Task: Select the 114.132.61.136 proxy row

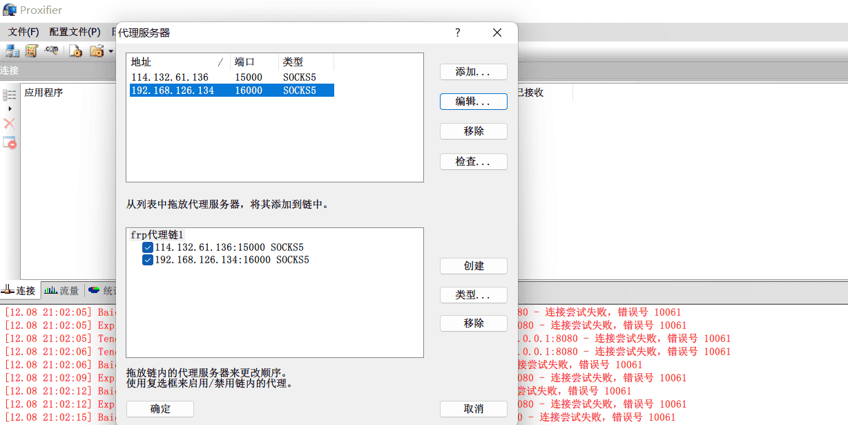Action: coord(170,77)
